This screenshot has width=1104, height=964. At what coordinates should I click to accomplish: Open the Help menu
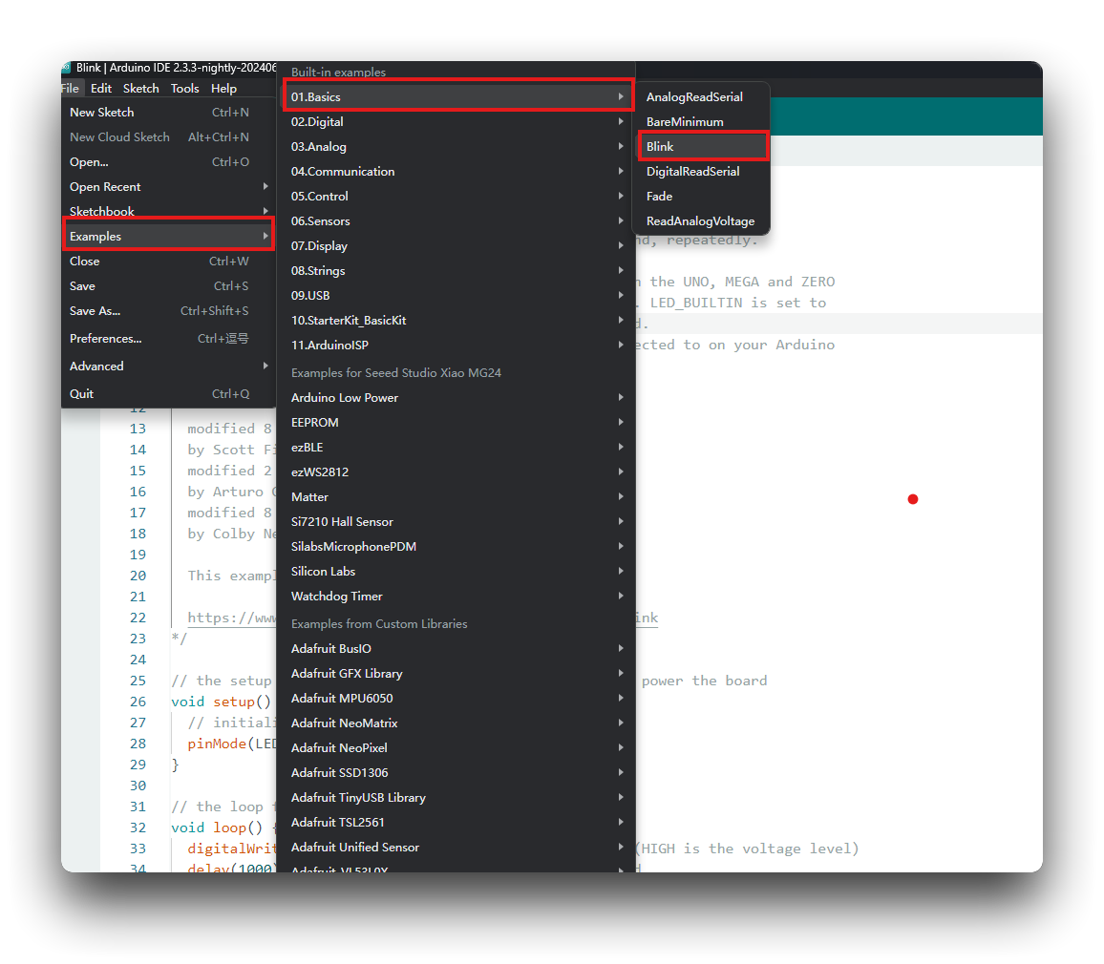pos(223,89)
